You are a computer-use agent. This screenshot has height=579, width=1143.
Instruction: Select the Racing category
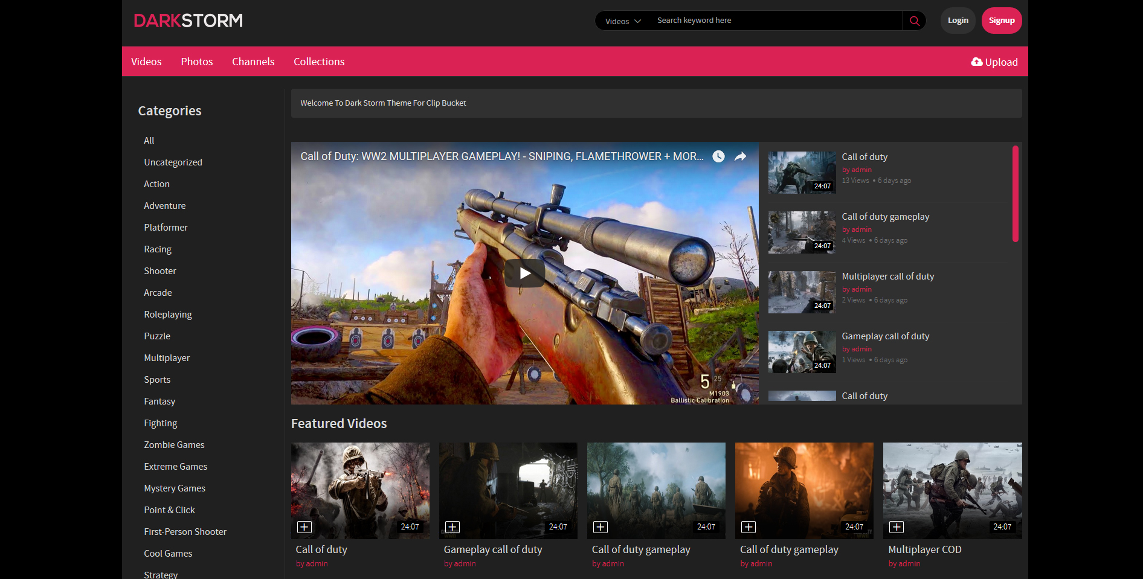pyautogui.click(x=158, y=249)
